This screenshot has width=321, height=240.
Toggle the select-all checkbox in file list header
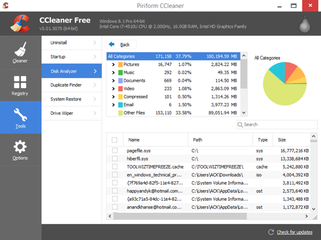click(114, 140)
